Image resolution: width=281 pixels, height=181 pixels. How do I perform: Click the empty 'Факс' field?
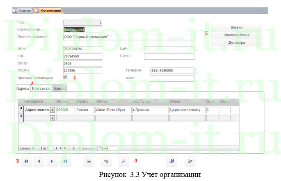172,78
